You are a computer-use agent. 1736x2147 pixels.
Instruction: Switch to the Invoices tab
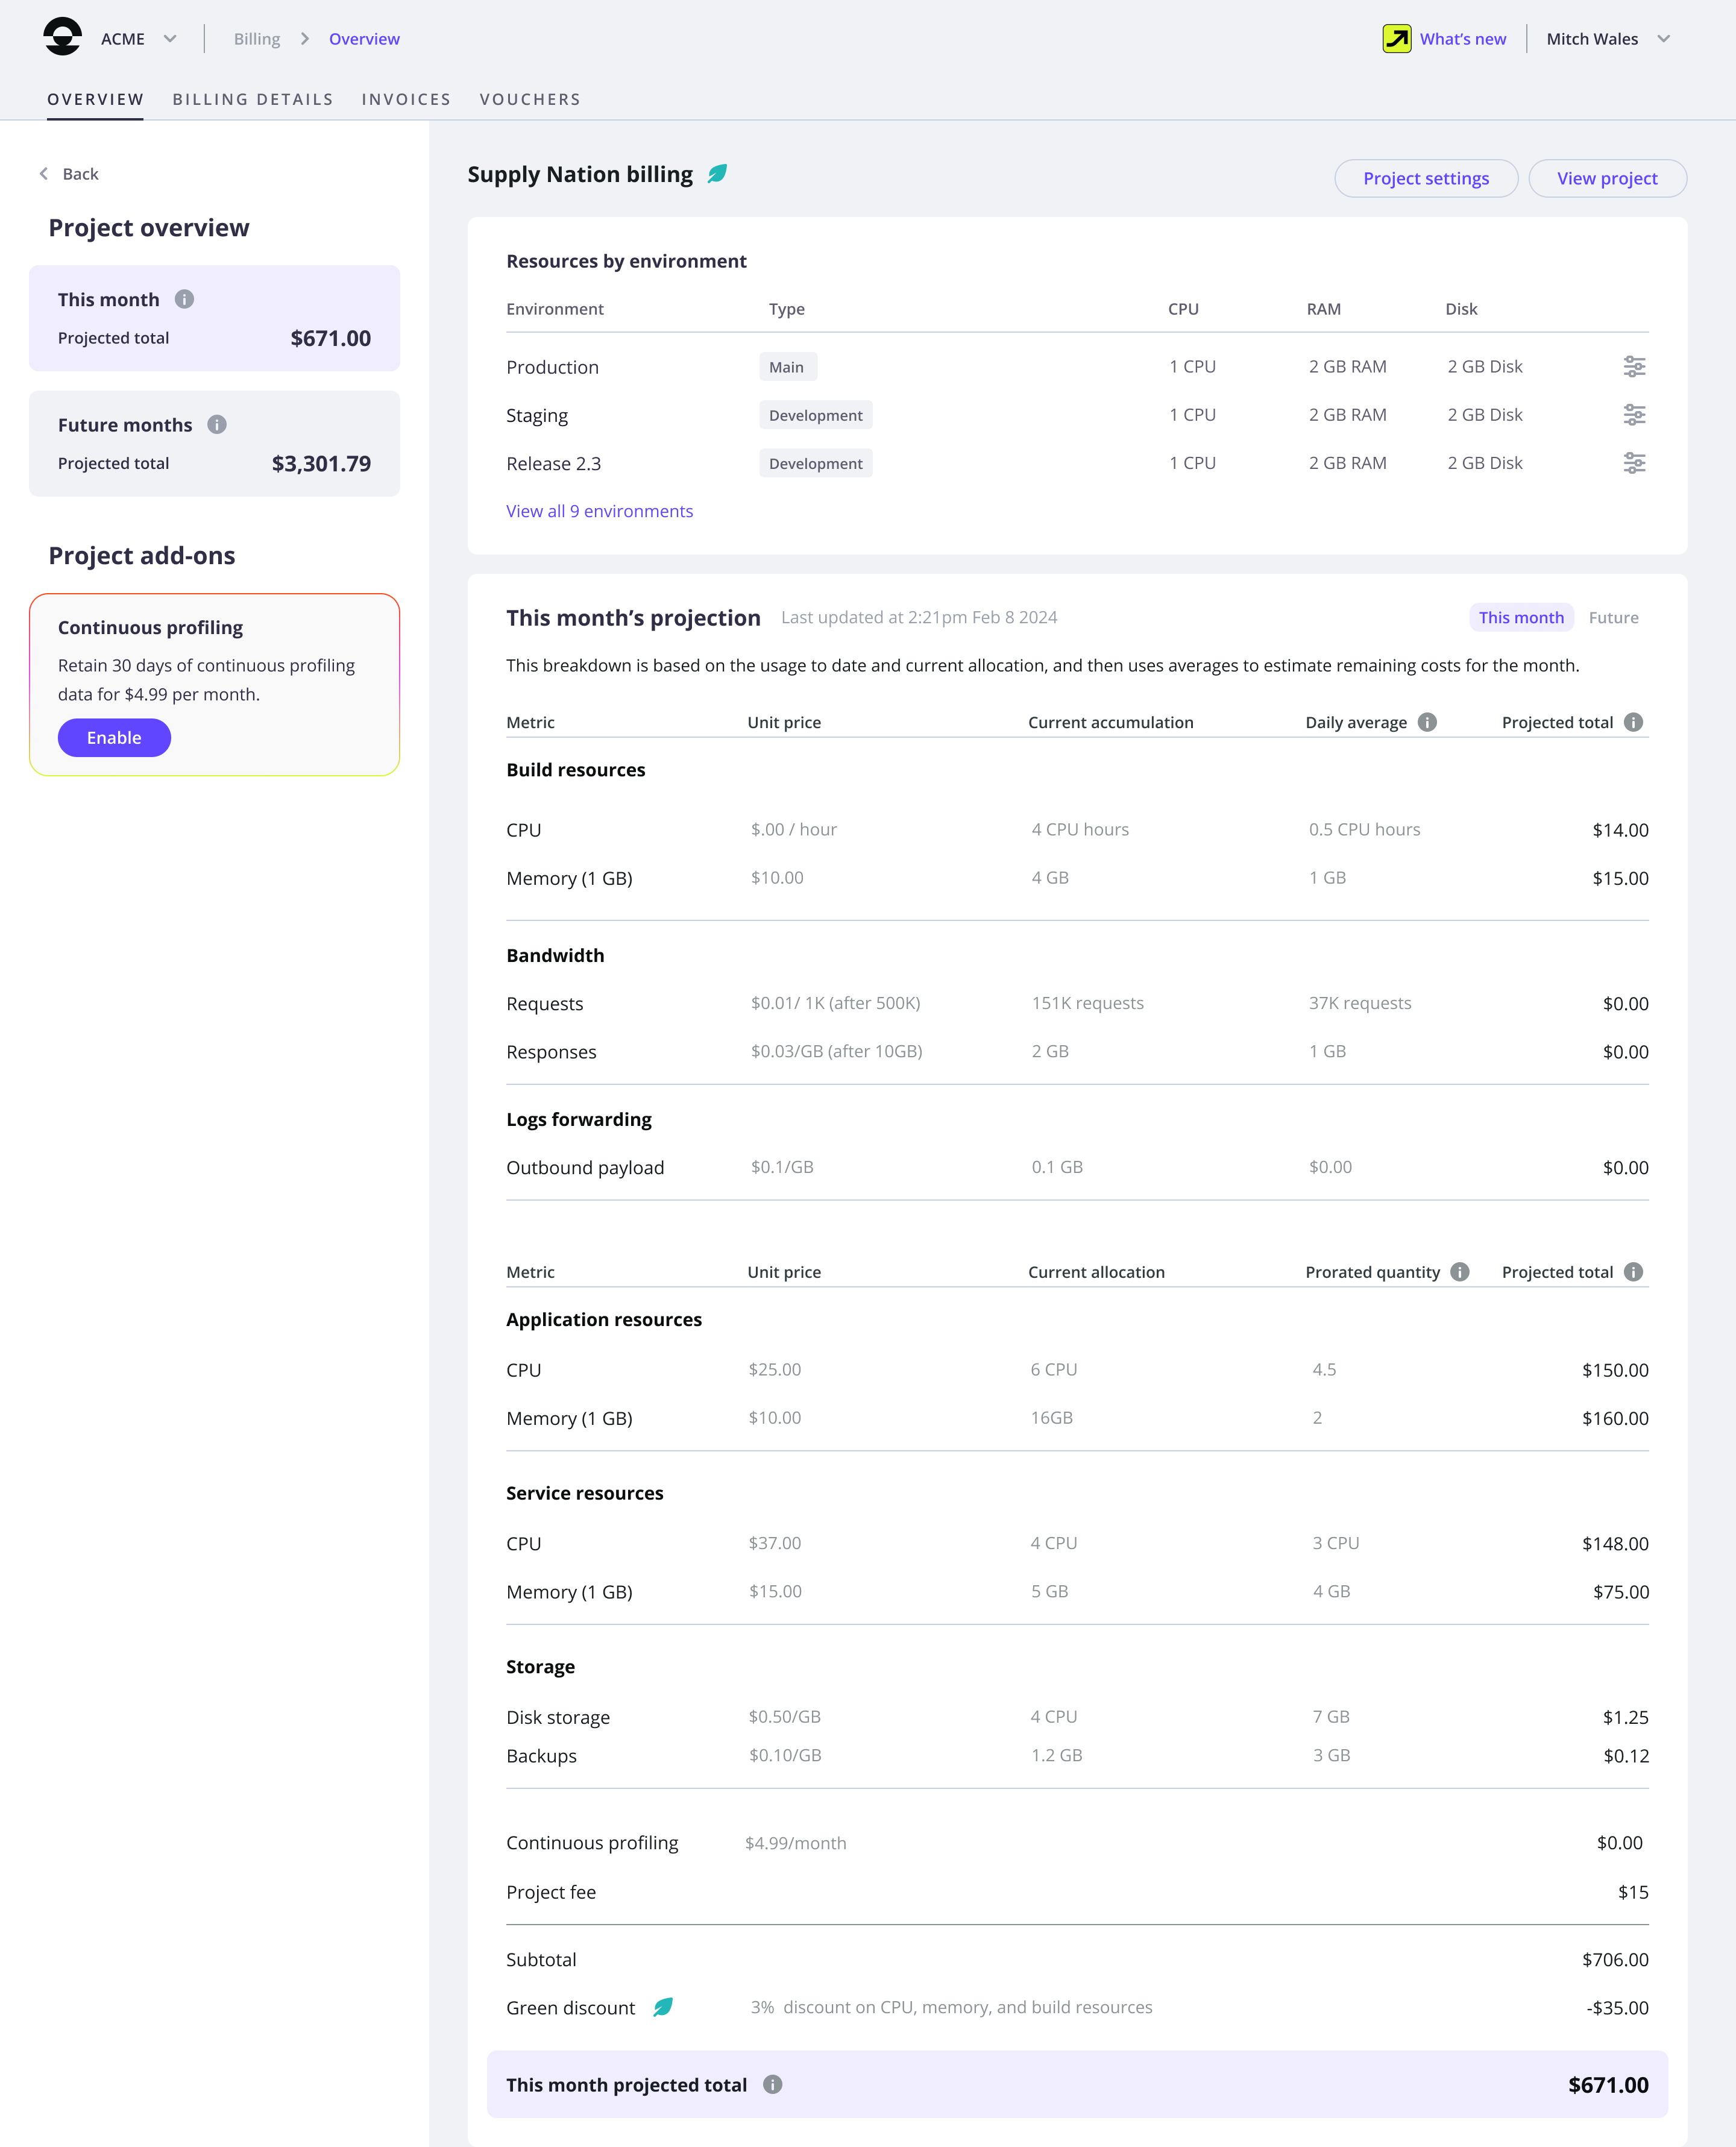pos(405,99)
